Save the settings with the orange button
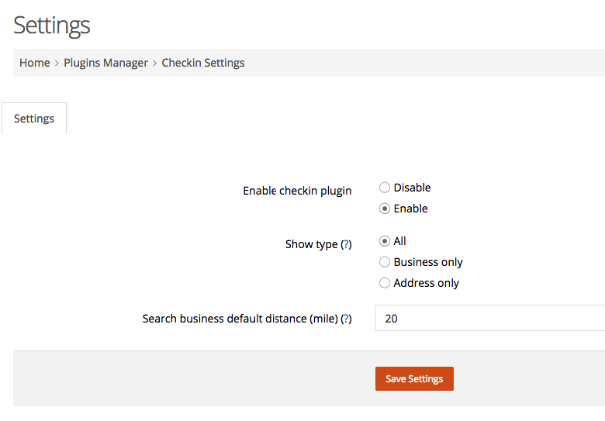 414,378
